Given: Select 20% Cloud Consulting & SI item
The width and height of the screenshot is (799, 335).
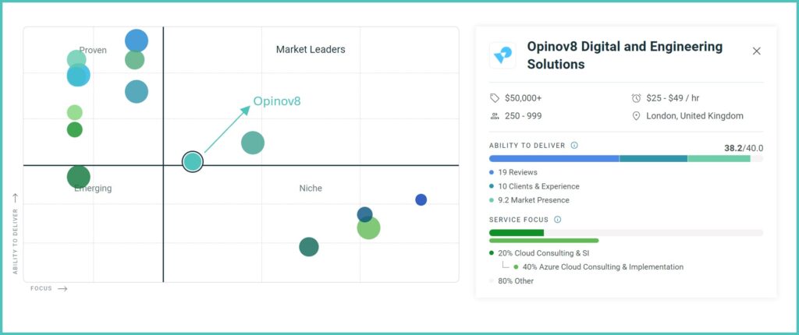Looking at the screenshot, I should [x=544, y=253].
